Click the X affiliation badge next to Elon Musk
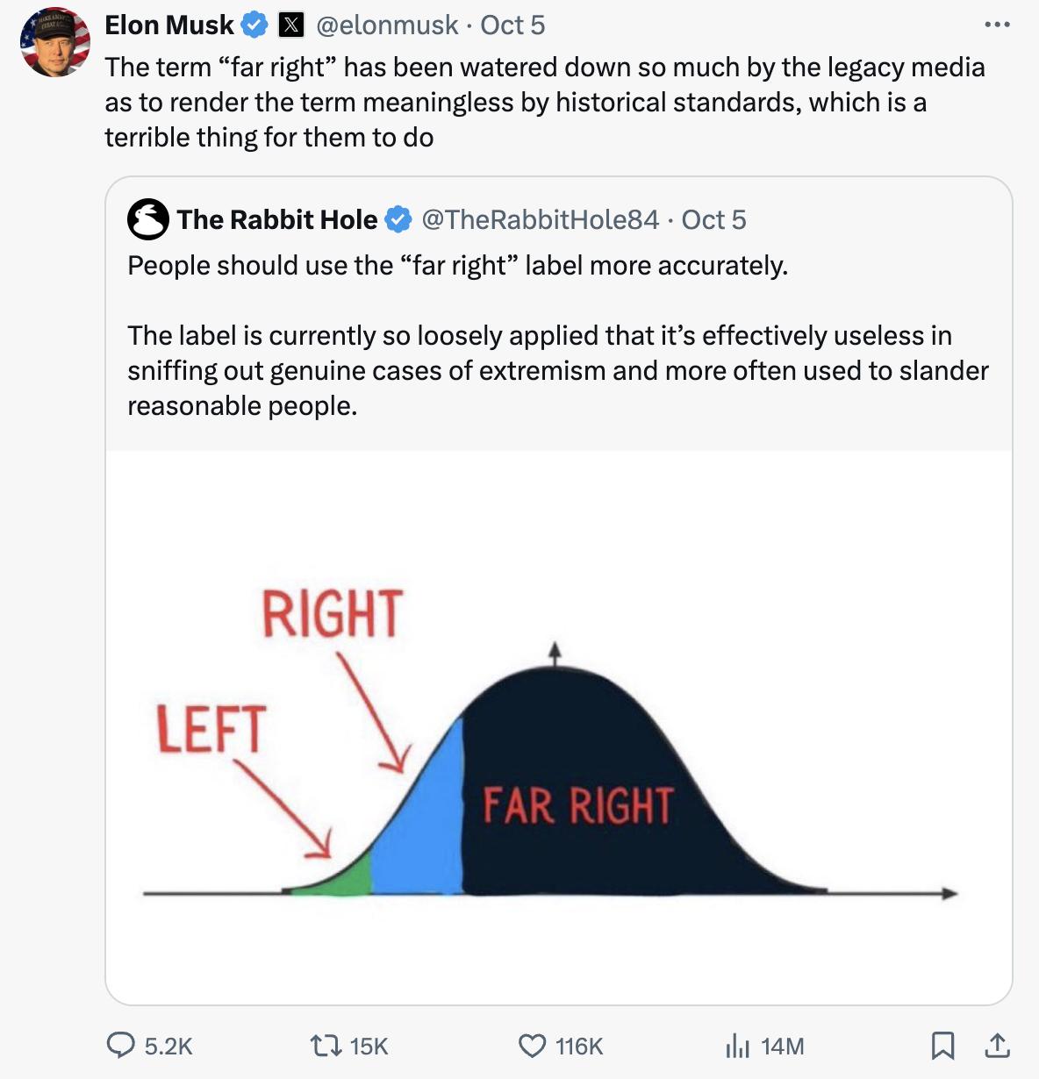Image resolution: width=1039 pixels, height=1079 pixels. coord(290,25)
